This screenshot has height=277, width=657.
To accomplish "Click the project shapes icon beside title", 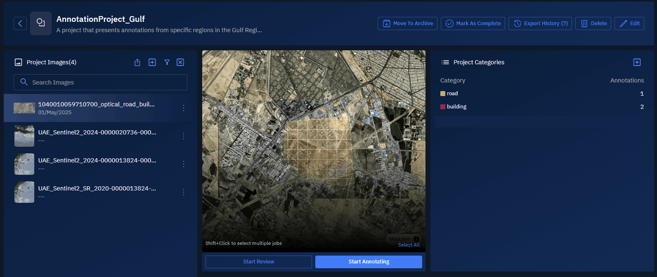I will point(41,23).
